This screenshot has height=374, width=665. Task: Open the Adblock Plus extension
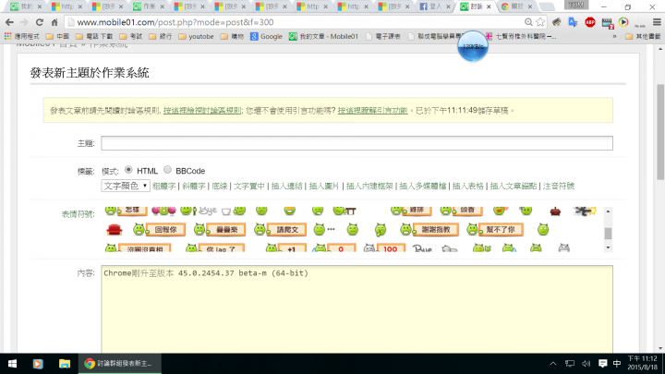point(590,22)
